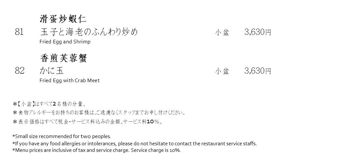
Task: Click the item number 82
Action: pos(20,71)
